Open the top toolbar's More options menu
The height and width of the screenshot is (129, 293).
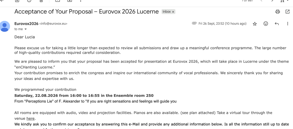coord(81,1)
